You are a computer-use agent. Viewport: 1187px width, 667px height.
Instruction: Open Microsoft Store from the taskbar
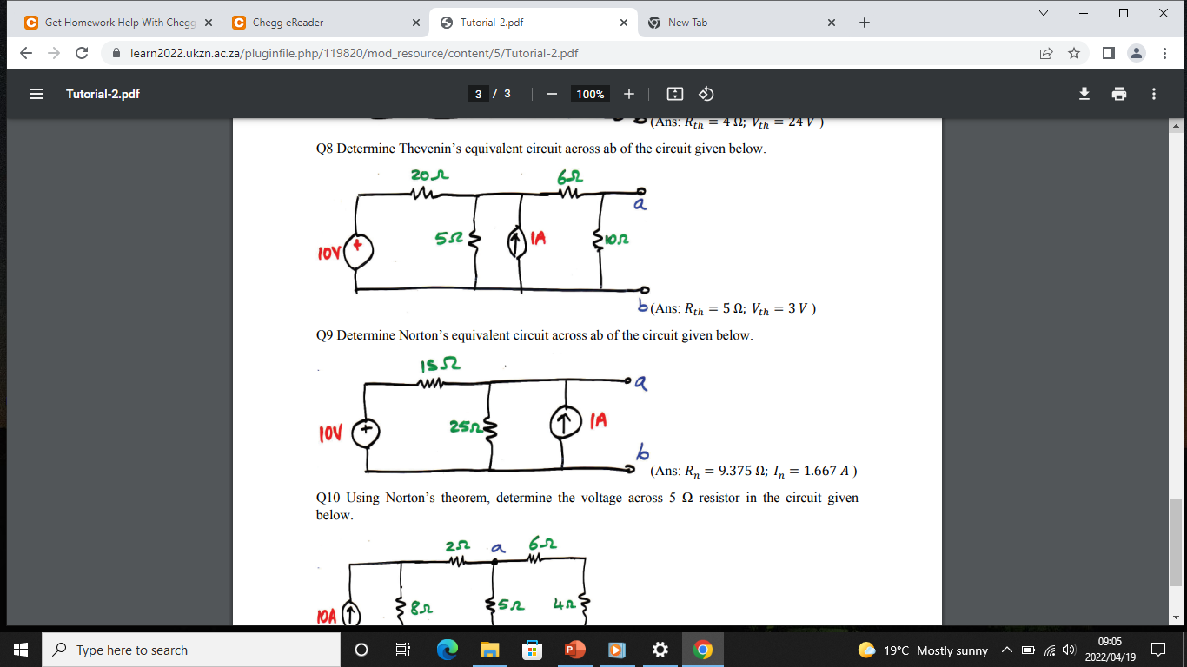point(532,650)
